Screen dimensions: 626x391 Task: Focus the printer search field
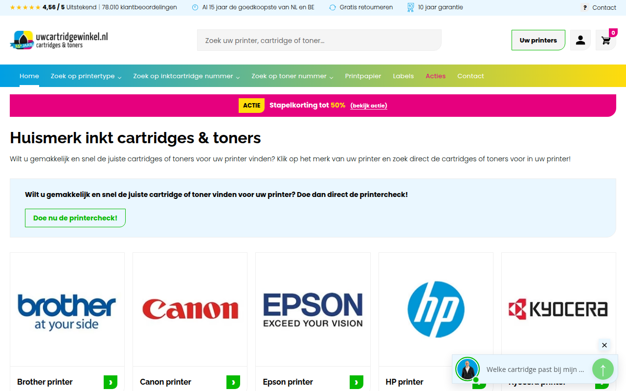(319, 40)
